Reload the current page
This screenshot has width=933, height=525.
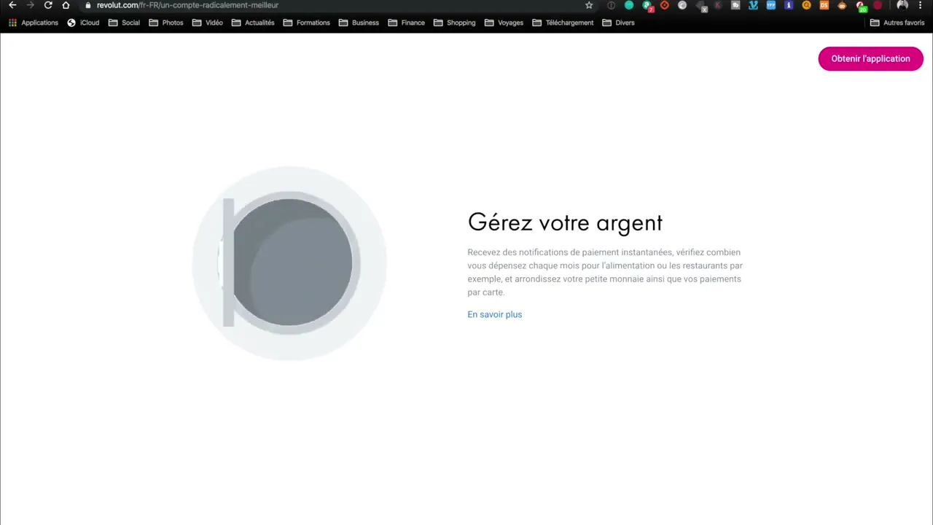[48, 5]
